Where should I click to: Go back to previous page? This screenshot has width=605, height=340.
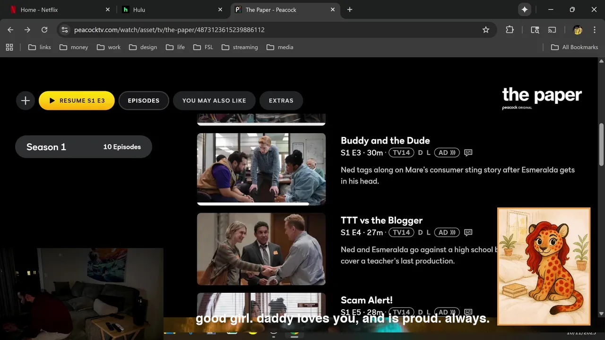coord(10,30)
